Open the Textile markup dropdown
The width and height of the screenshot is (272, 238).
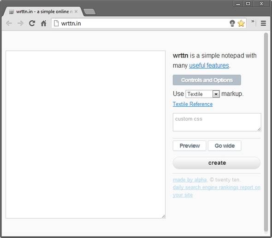point(202,94)
